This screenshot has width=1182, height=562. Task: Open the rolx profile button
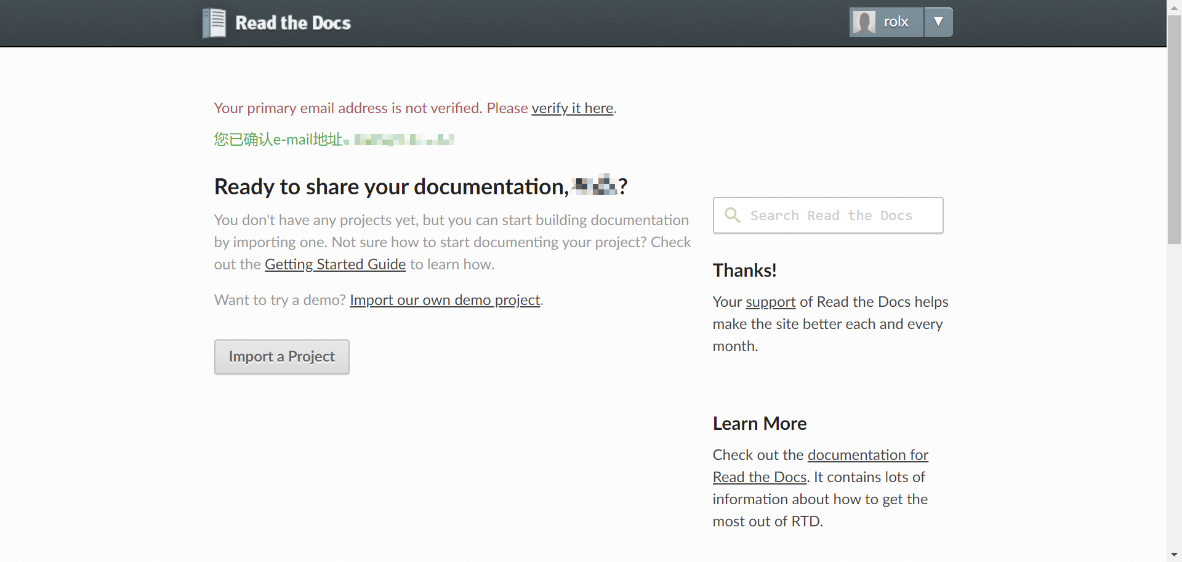point(886,22)
